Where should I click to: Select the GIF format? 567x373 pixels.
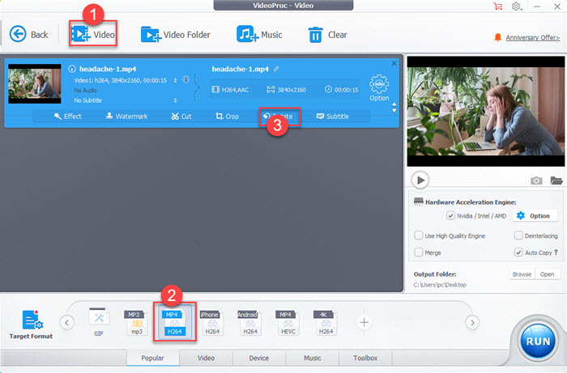(99, 322)
